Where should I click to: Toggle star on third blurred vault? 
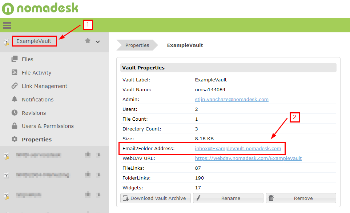(x=88, y=194)
